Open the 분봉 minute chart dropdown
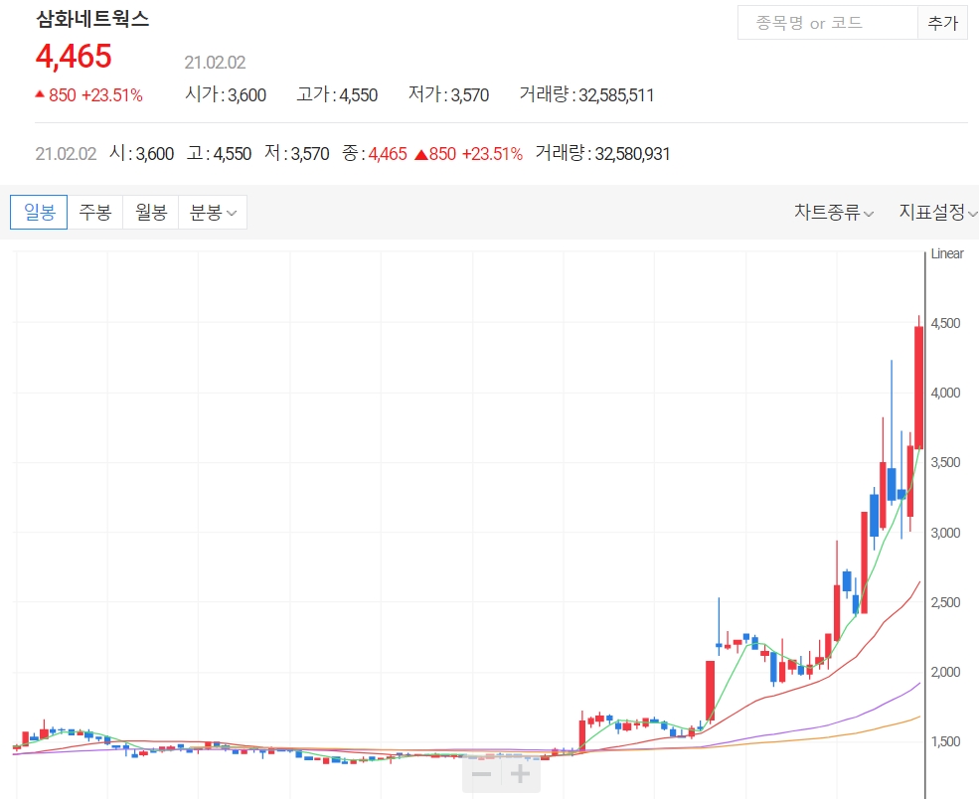This screenshot has height=799, width=979. coord(213,213)
